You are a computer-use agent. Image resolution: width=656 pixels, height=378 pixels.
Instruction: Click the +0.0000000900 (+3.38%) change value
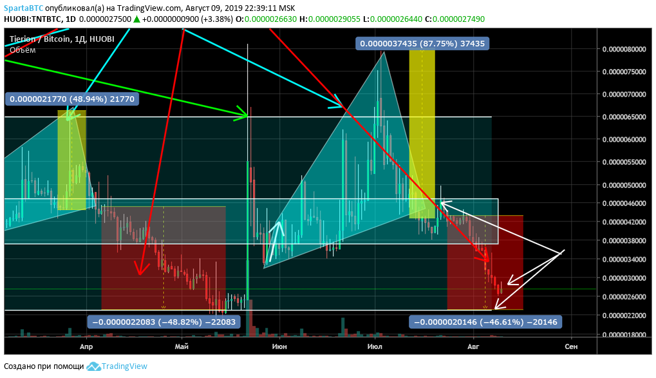coord(187,19)
